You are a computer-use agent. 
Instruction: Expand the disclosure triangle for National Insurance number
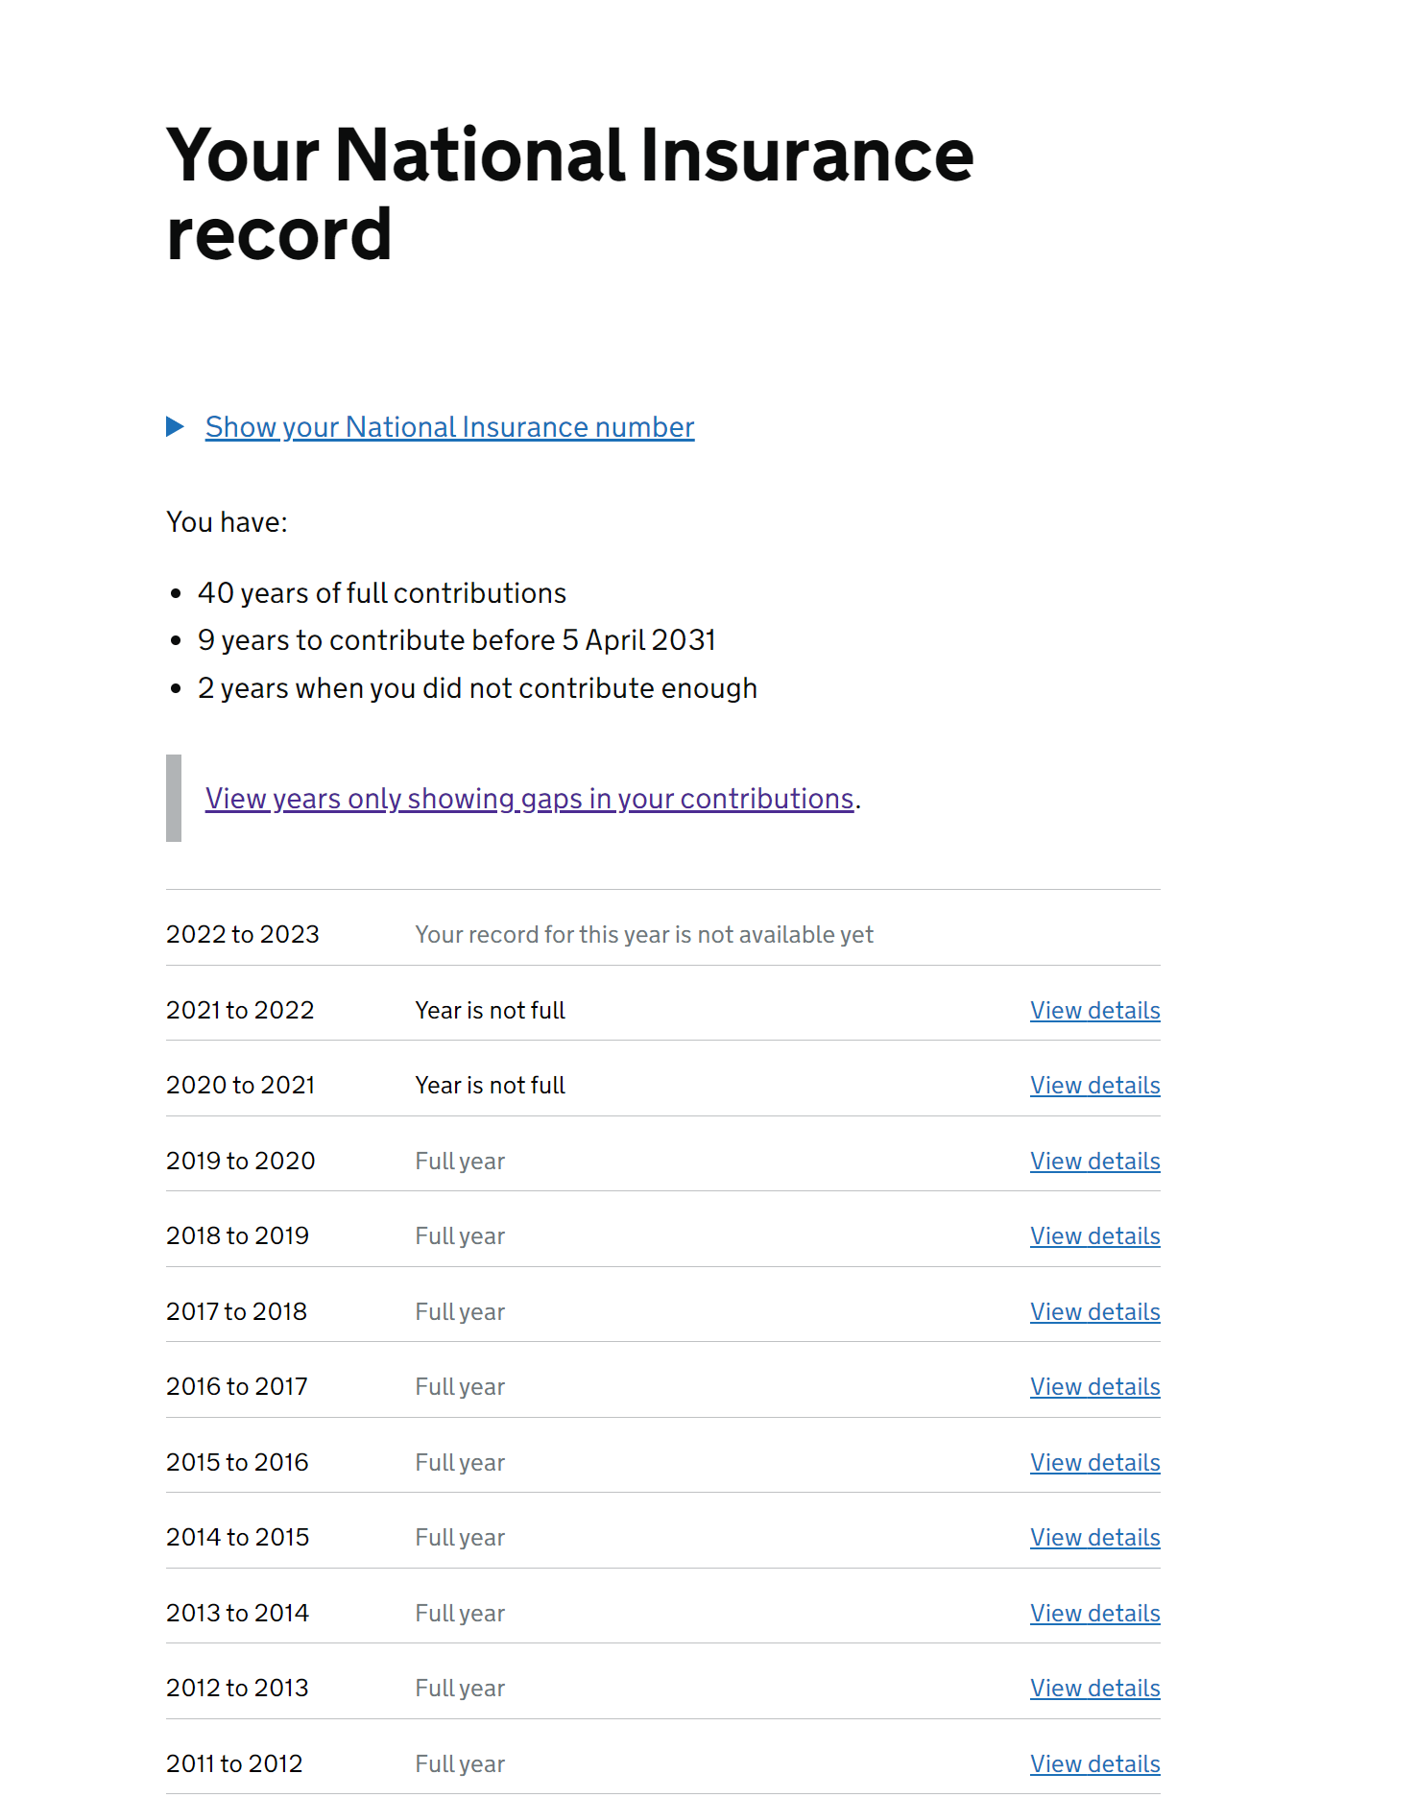pos(175,426)
